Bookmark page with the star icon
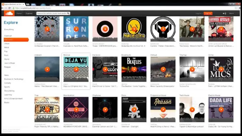The width and height of the screenshot is (242, 136). click(x=236, y=8)
